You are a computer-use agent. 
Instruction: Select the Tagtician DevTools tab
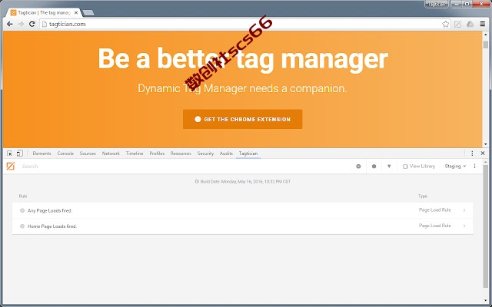coord(248,153)
